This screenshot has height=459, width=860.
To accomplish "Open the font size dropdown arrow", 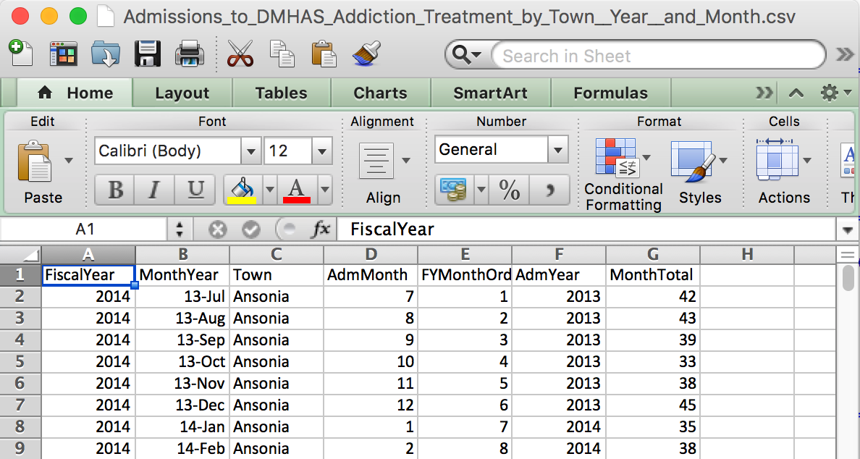I will tap(322, 151).
